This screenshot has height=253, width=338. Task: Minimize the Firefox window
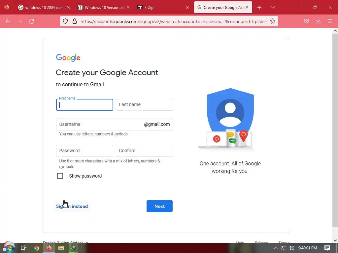coord(300,7)
